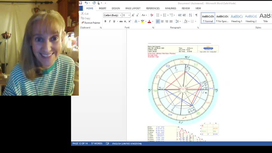Toggle Strikethrough formatting
The width and height of the screenshot is (272, 153).
121,21
